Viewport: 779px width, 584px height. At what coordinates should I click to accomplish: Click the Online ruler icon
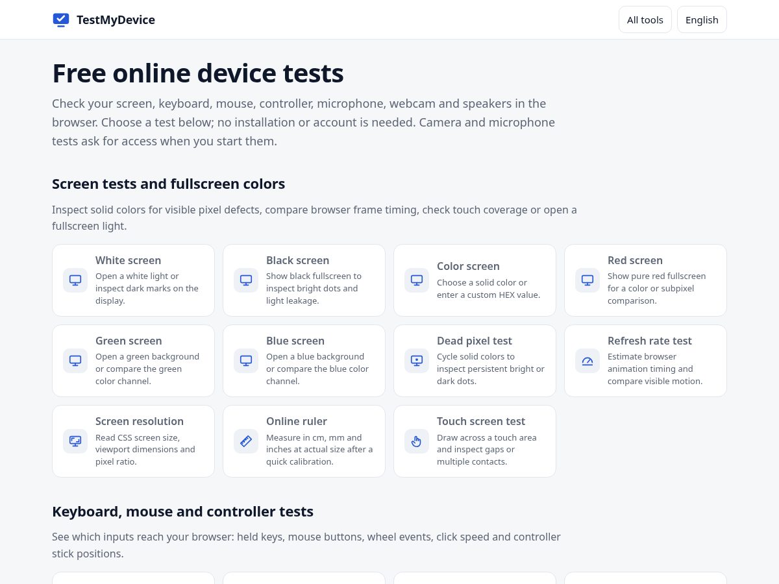coord(246,441)
